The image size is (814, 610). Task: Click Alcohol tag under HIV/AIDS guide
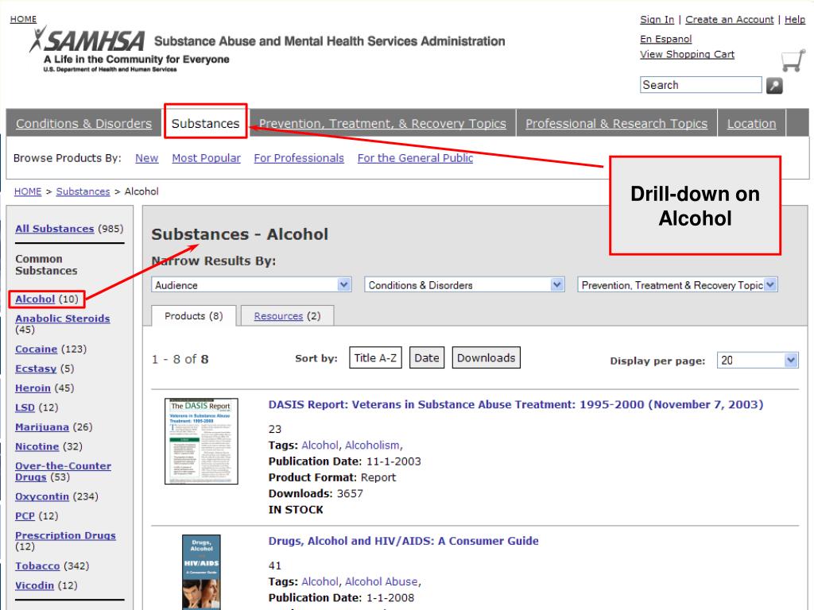click(320, 581)
